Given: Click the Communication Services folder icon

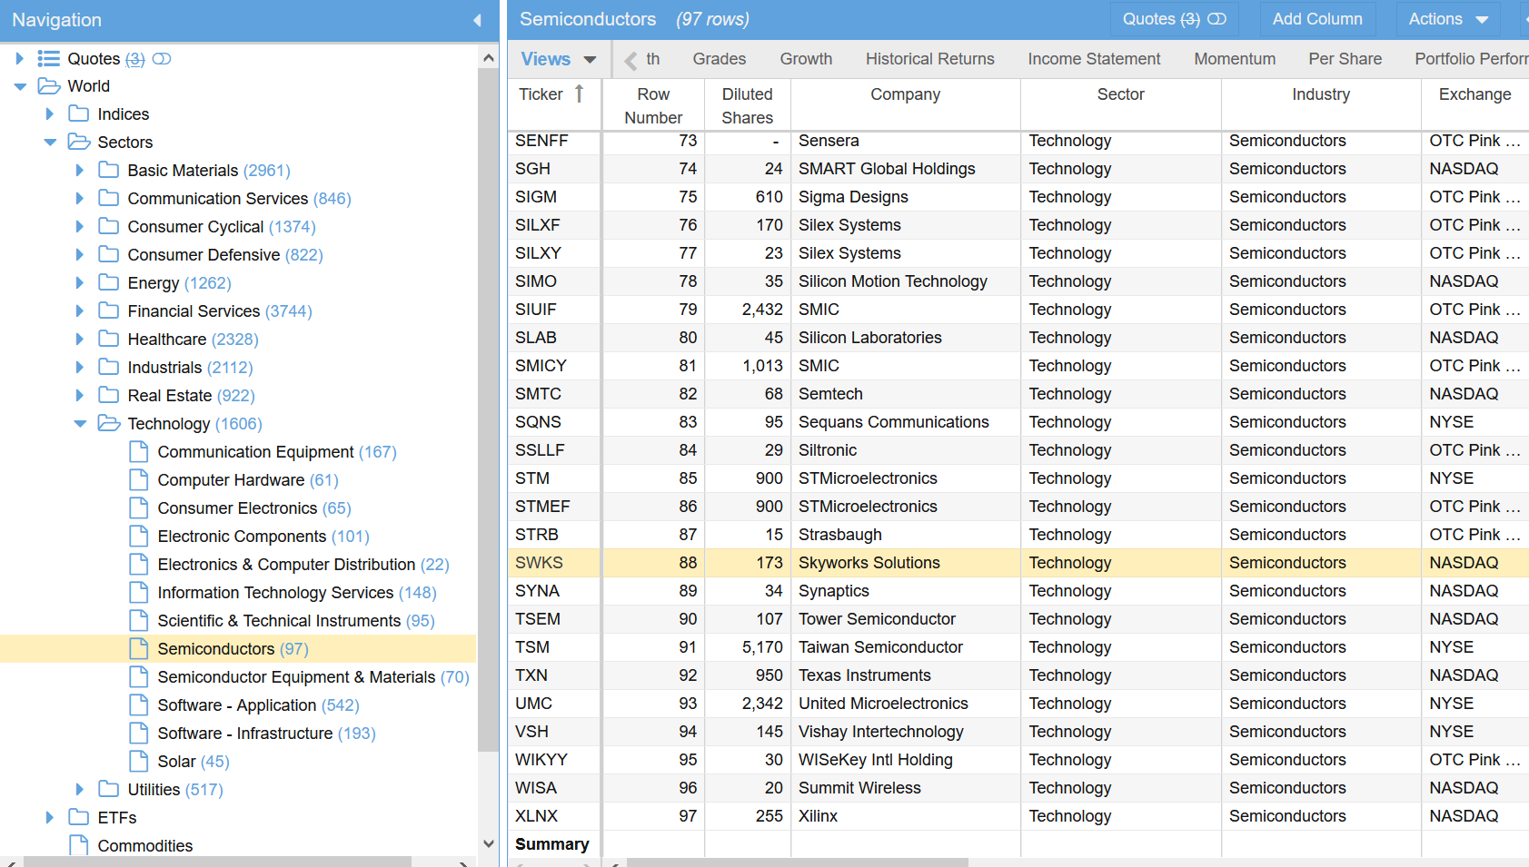Looking at the screenshot, I should [x=109, y=198].
